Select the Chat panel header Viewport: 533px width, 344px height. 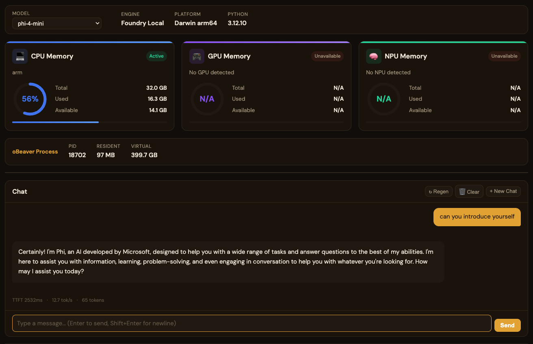pyautogui.click(x=19, y=191)
